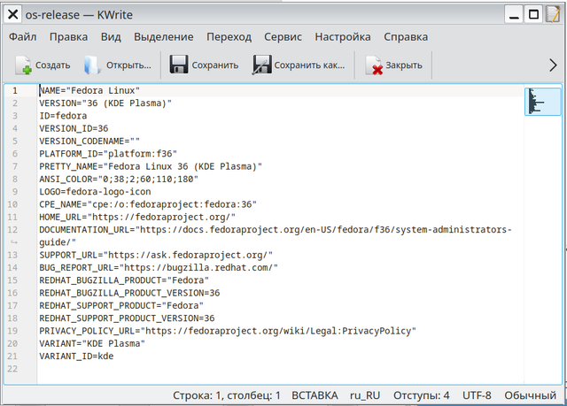Image resolution: width=567 pixels, height=406 pixels.
Task: Click the line VERSION="36 (KDE Plasma)"
Action: coord(105,103)
